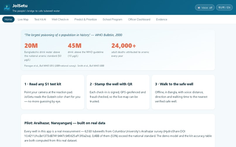236x147 pixels.
Task: Click the tagline about safe tubewell water
Action: [36, 11]
